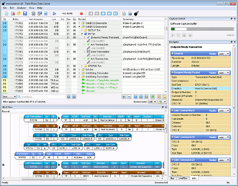Click the Len column header

pyautogui.click(x=54, y=19)
